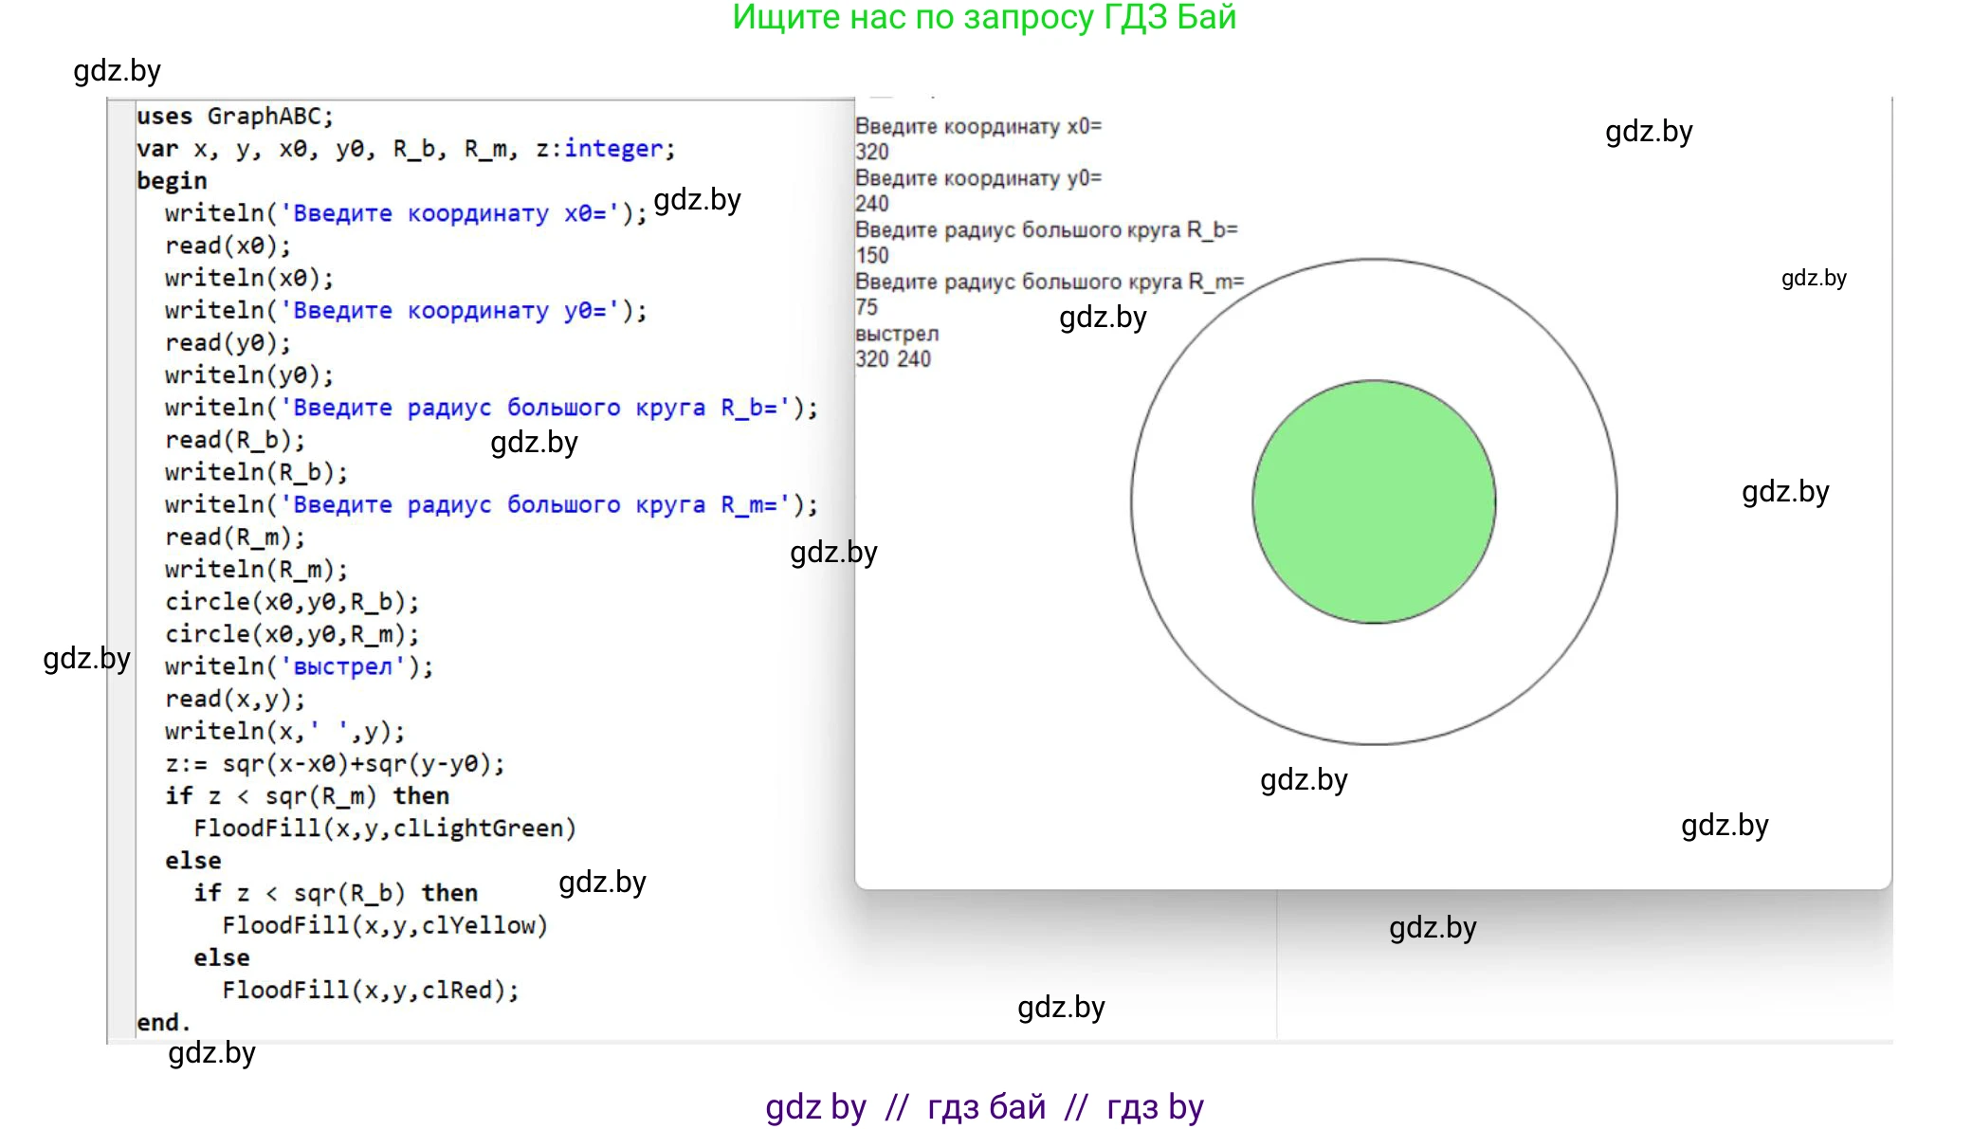This screenshot has width=1972, height=1129.
Task: Click output text 'Введите координату x0='
Action: point(977,126)
